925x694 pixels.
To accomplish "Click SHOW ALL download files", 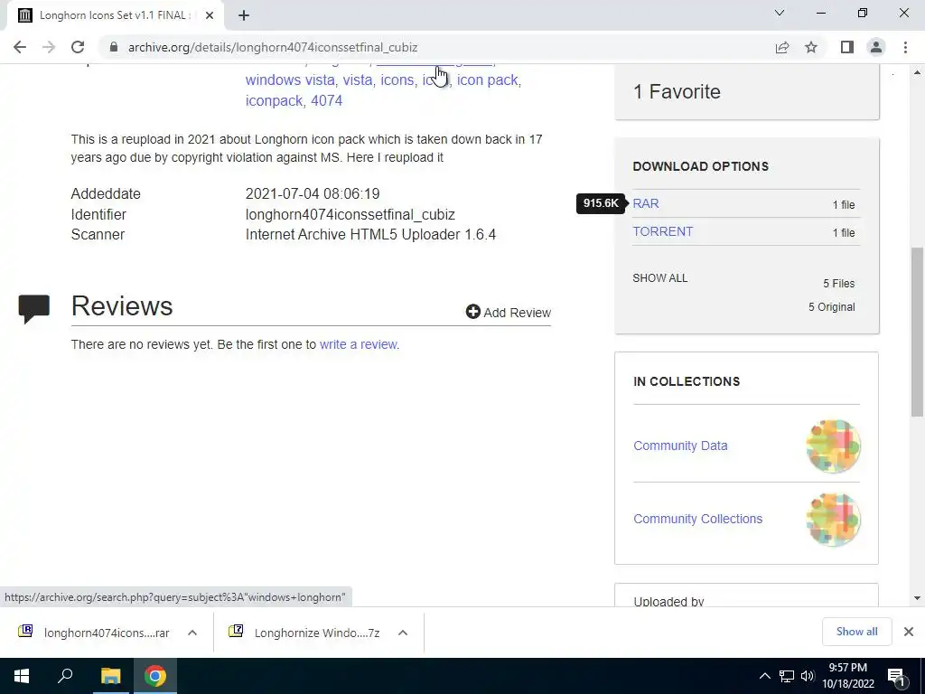I will (x=660, y=278).
